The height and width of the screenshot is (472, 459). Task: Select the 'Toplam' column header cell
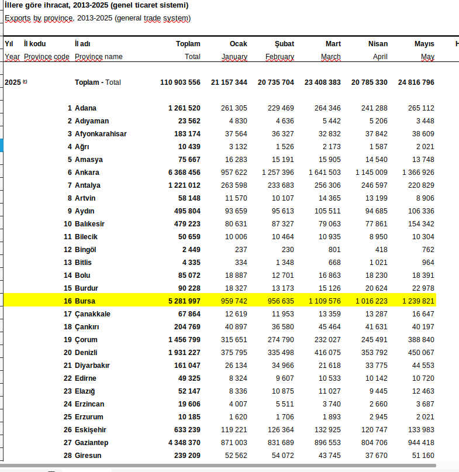pyautogui.click(x=188, y=44)
